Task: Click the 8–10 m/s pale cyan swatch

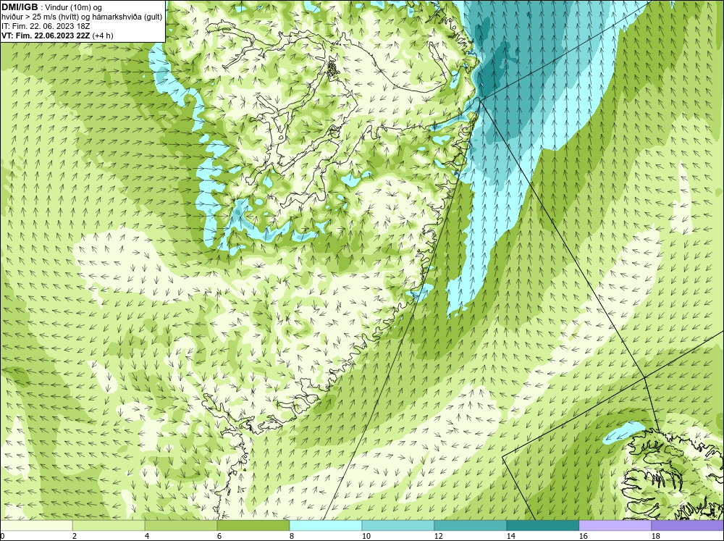Action: (x=326, y=526)
